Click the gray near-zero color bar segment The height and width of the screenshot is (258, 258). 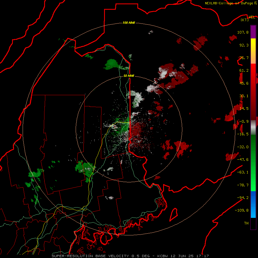(x=253, y=128)
